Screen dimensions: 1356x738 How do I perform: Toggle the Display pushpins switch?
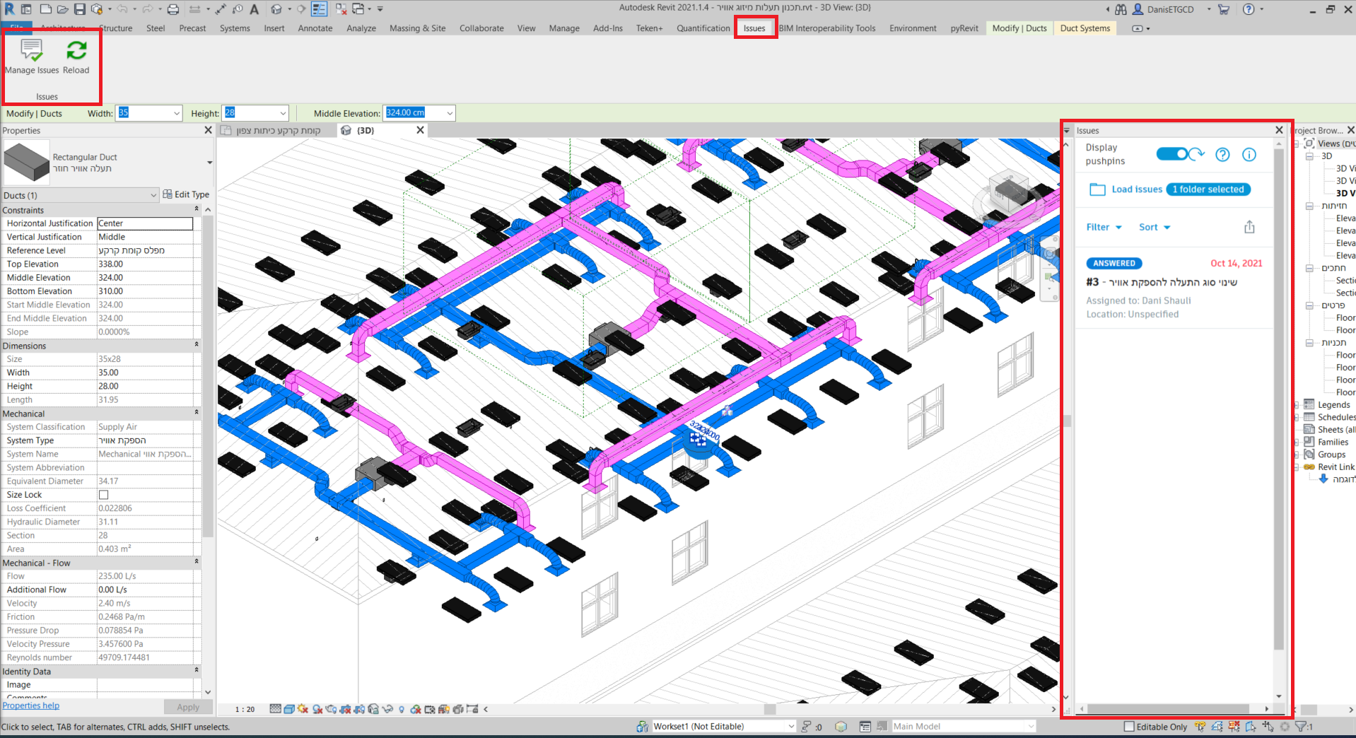[1173, 154]
